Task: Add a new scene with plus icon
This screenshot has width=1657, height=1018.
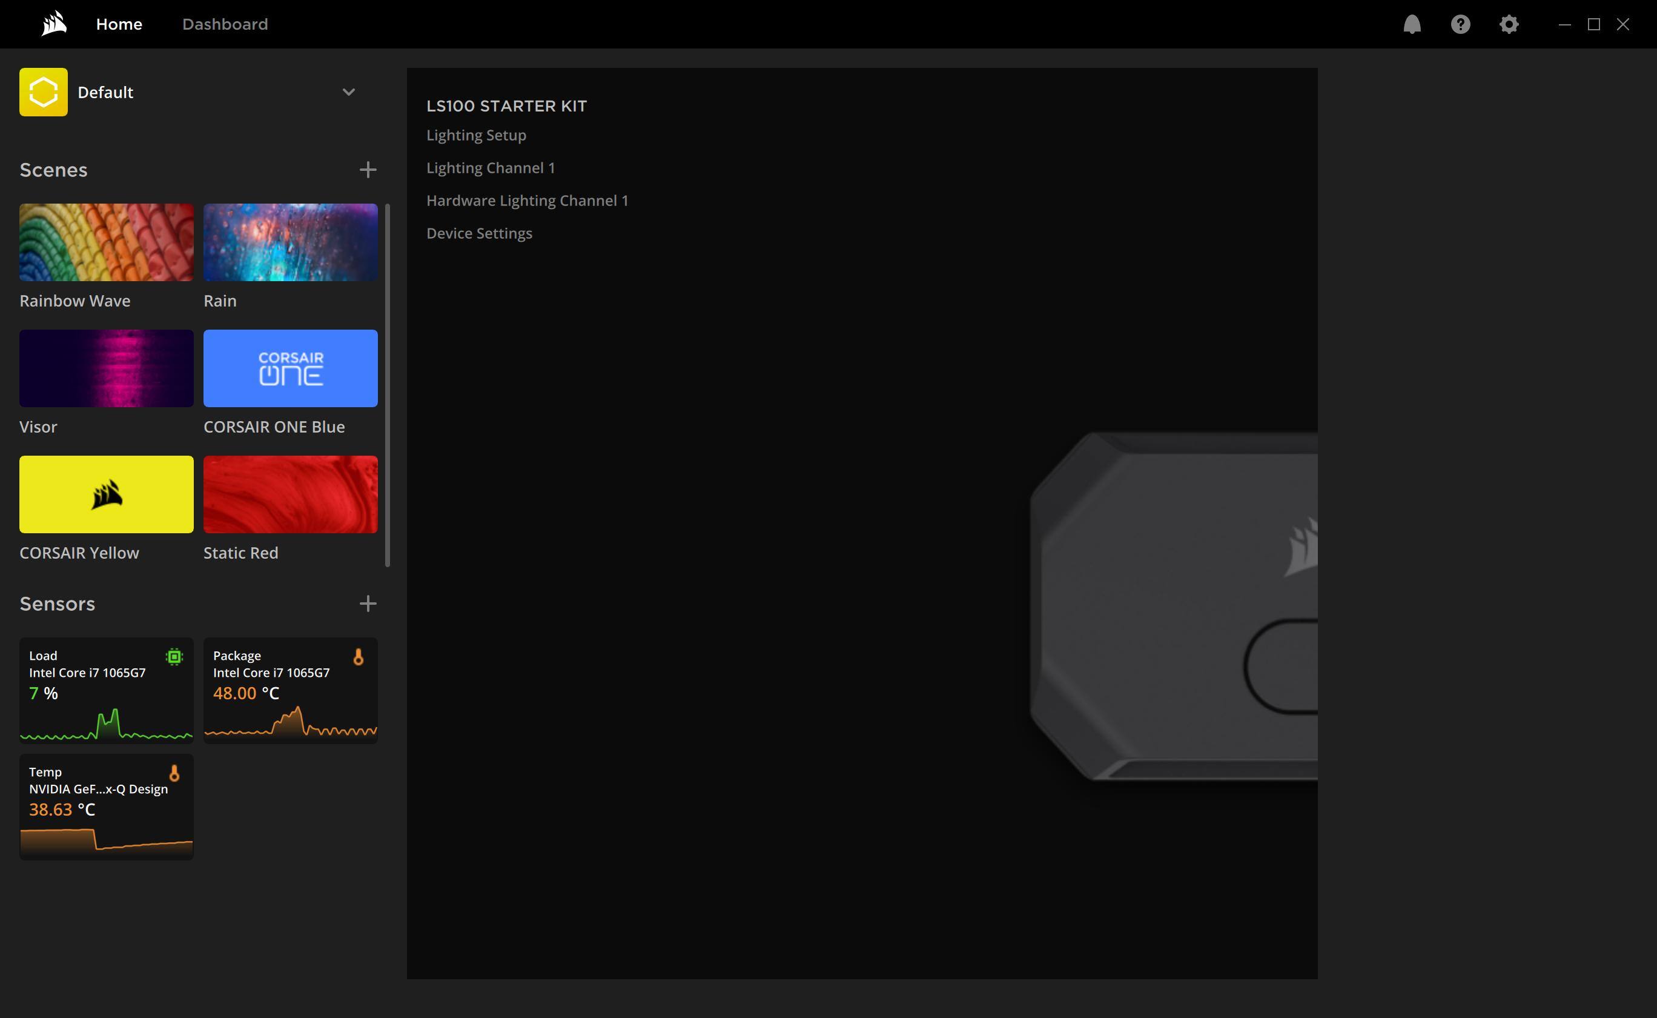Action: pos(368,170)
